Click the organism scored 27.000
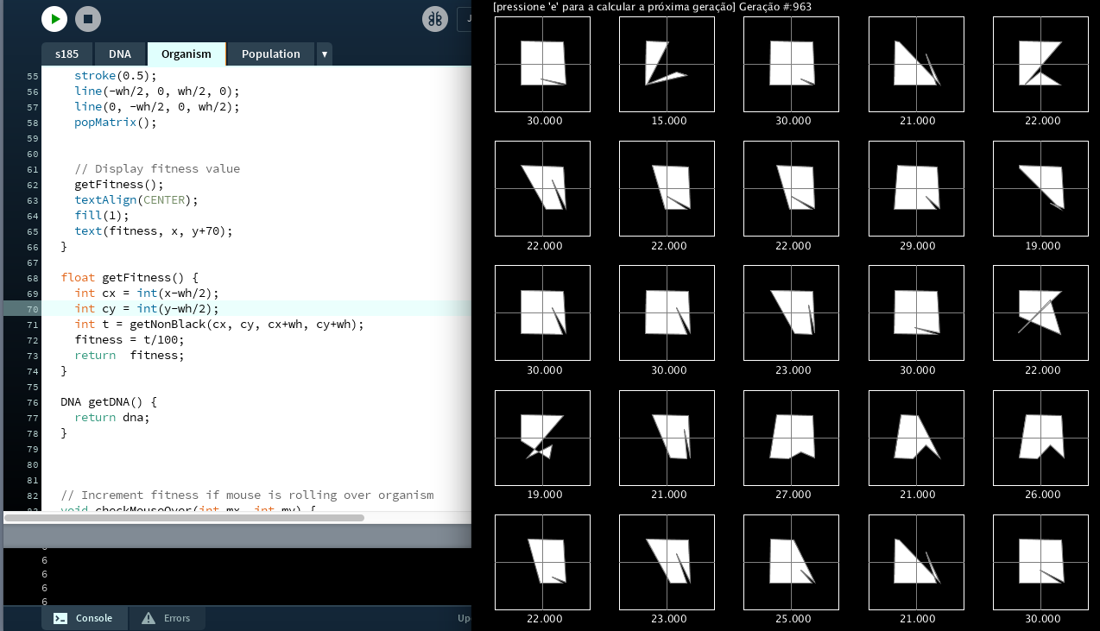 (x=792, y=438)
